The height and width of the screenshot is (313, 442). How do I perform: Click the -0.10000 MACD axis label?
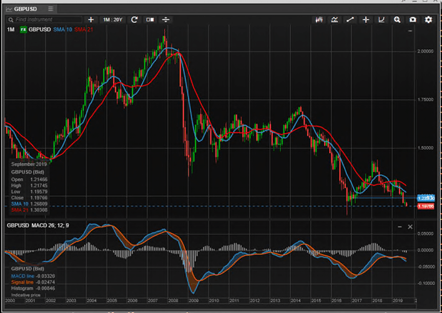425,283
